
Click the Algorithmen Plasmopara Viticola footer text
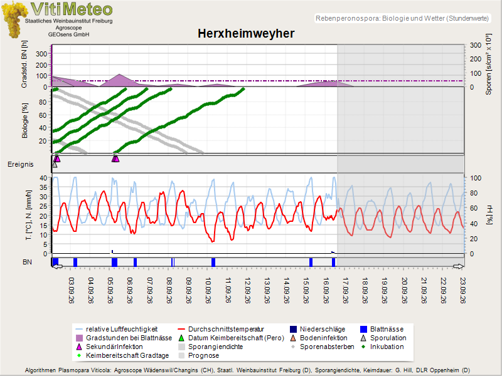pyautogui.click(x=247, y=370)
